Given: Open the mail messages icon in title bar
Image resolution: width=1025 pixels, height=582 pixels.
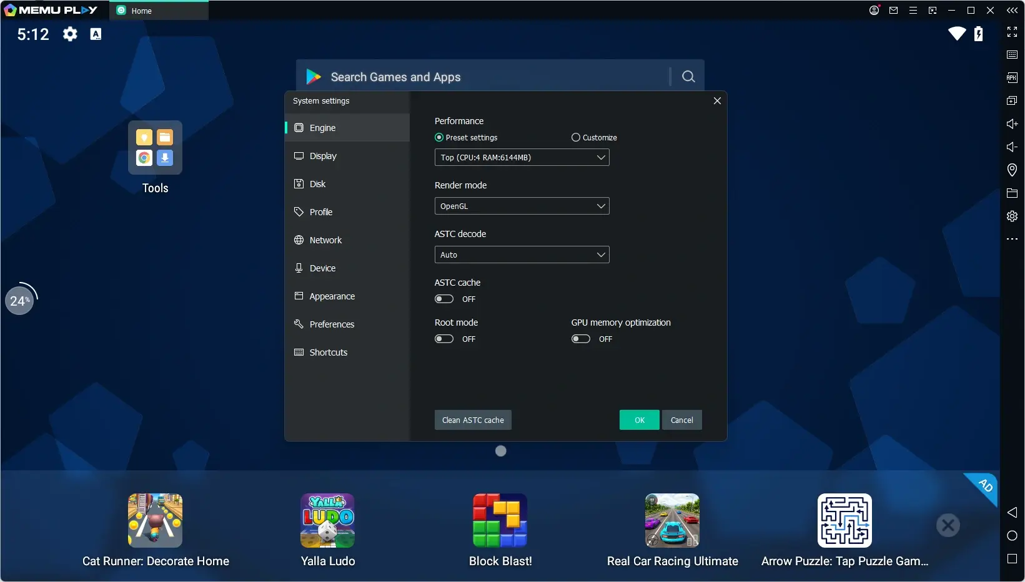Looking at the screenshot, I should pos(893,10).
